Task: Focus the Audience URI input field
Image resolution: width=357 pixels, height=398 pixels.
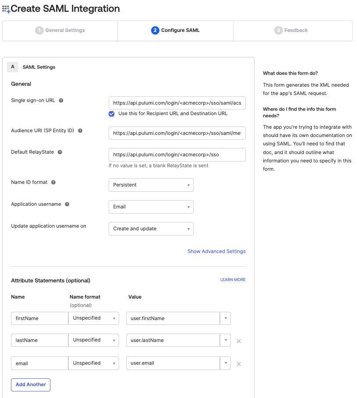Action: point(177,133)
